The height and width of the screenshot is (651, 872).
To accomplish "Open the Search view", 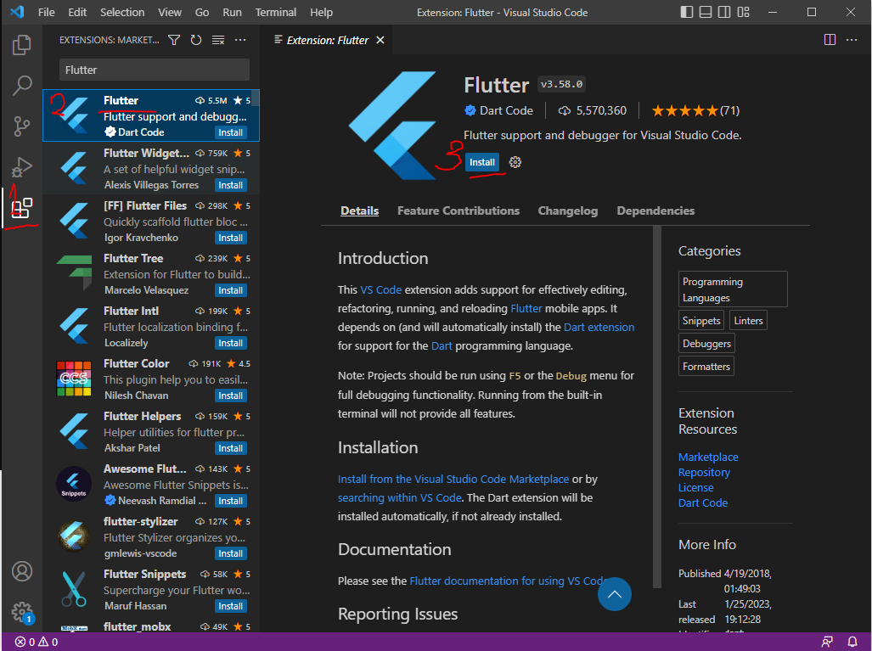I will (x=21, y=85).
